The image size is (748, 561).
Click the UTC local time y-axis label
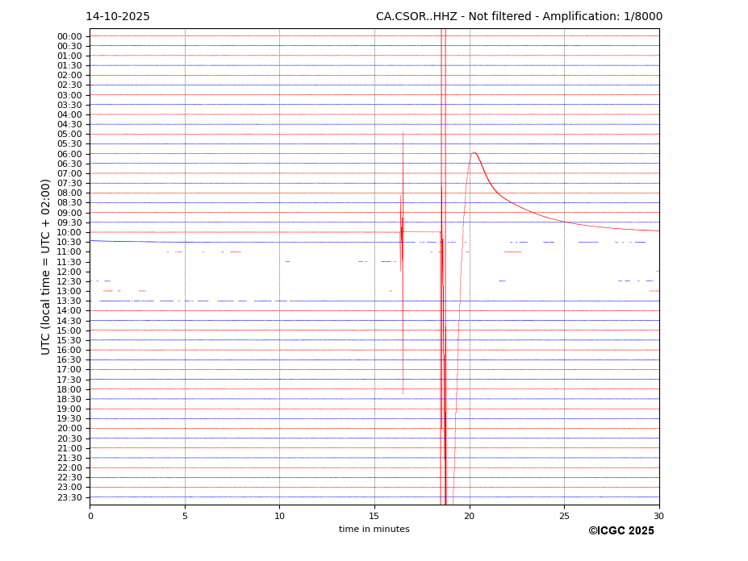point(47,267)
